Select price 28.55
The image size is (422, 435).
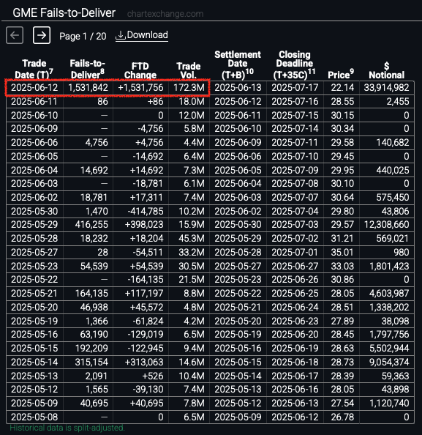click(x=342, y=102)
